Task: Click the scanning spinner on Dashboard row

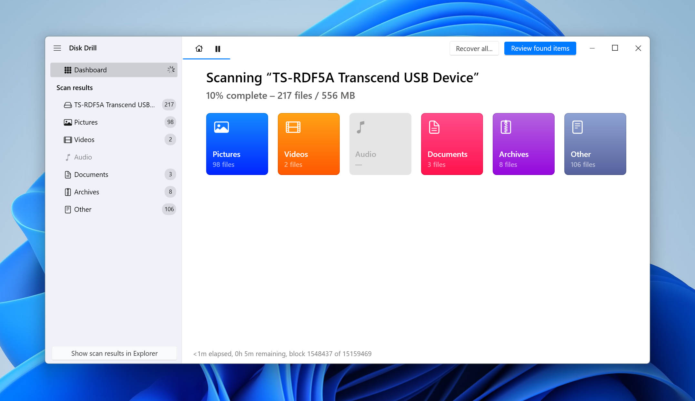Action: tap(171, 69)
